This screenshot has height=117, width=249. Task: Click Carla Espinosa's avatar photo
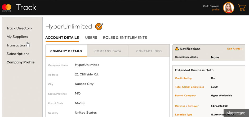pyautogui.click(x=228, y=8)
